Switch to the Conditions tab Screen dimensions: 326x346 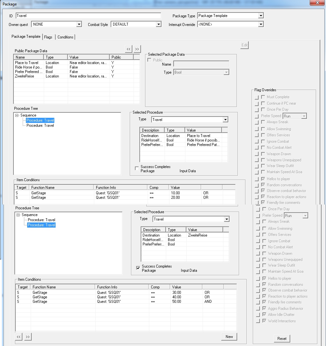click(x=66, y=37)
